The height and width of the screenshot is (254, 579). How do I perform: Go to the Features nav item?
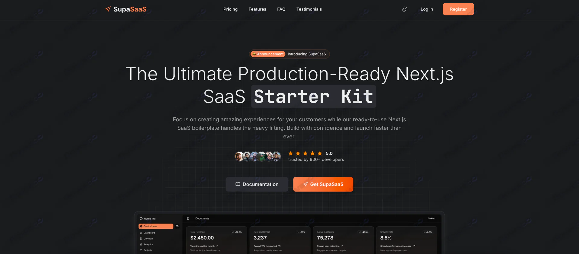point(257,9)
